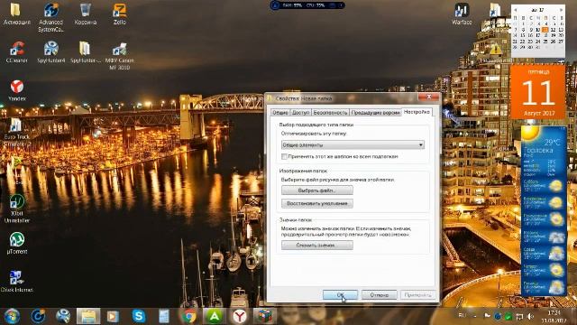This screenshot has width=577, height=325.
Task: Launch Yandex browser desktop icon
Action: tap(17, 90)
